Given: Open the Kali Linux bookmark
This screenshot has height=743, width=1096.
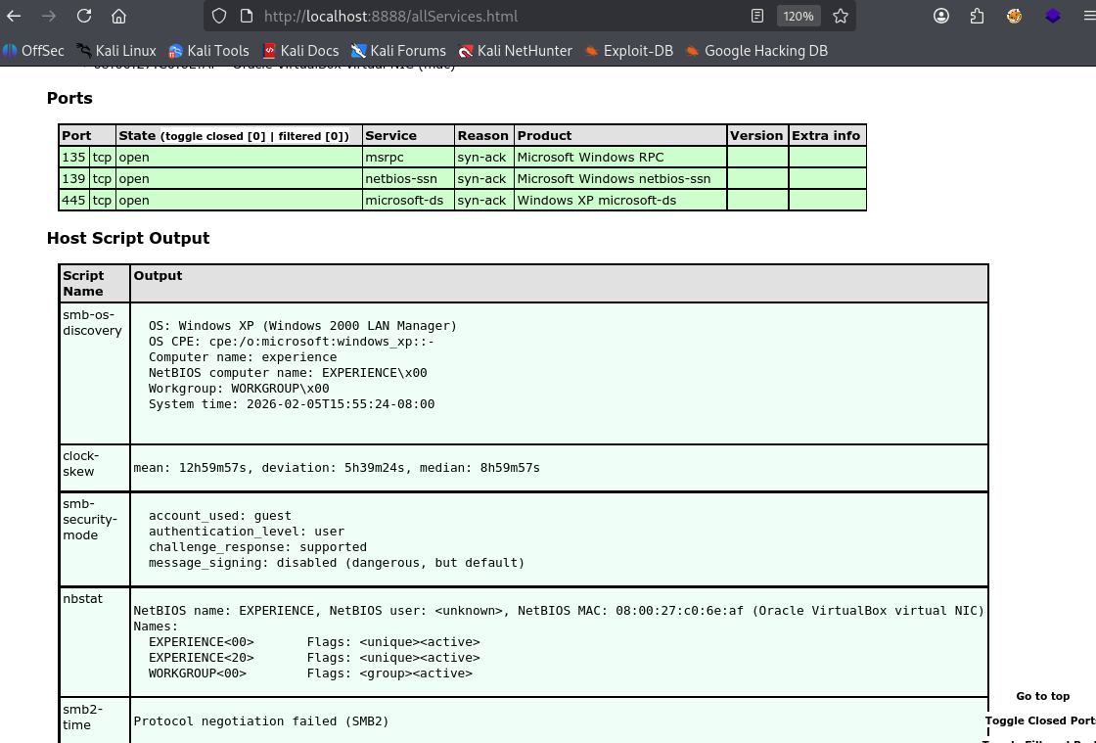Looking at the screenshot, I should (116, 50).
